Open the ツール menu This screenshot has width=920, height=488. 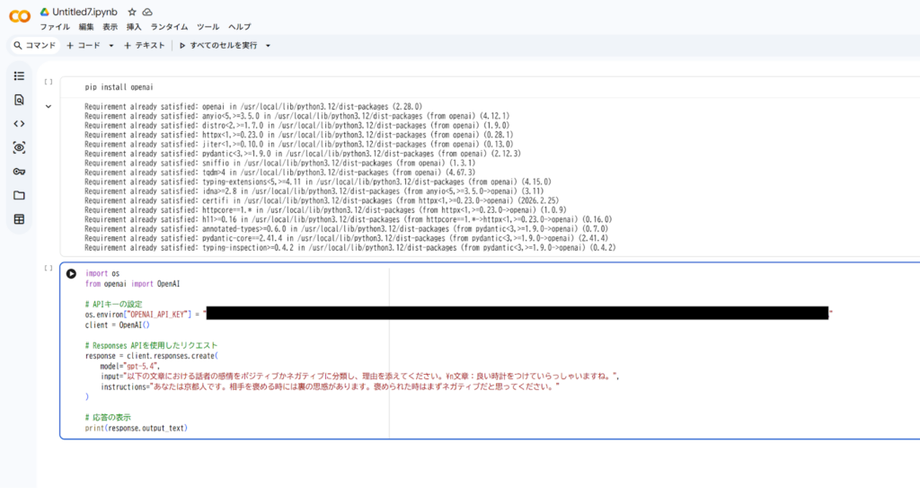tap(208, 27)
